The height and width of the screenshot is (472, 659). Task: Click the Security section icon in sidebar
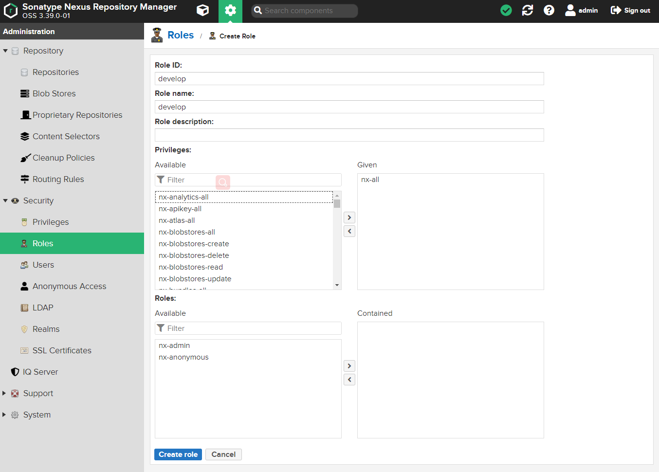click(15, 200)
